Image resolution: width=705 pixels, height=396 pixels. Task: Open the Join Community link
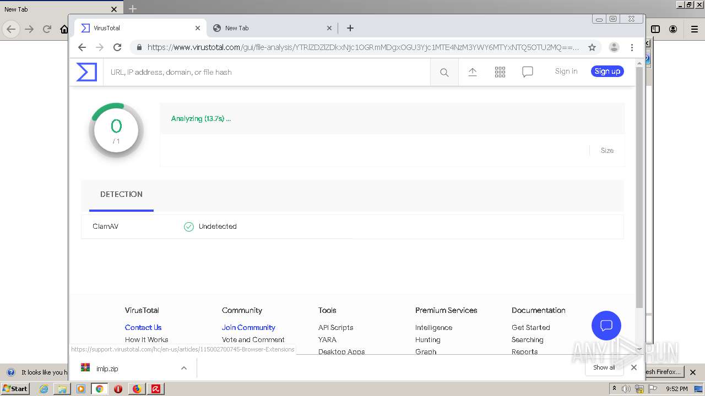tap(248, 327)
